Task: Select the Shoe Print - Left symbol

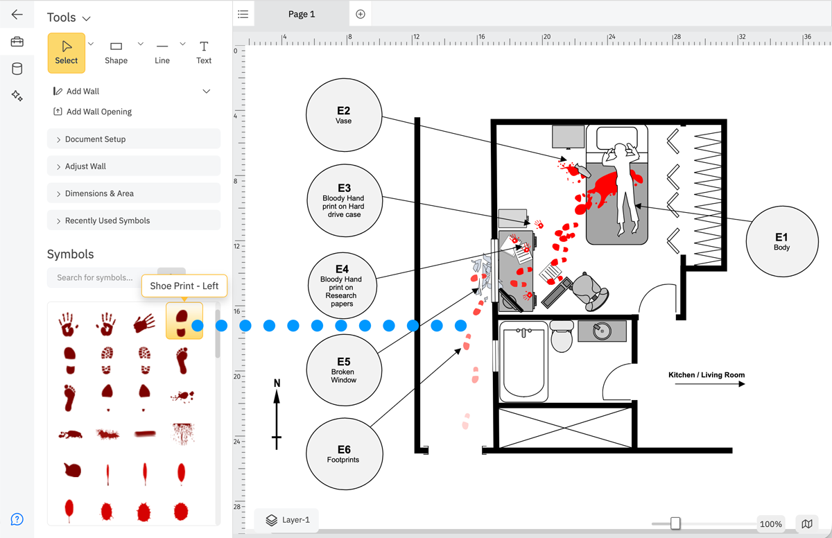Action: click(184, 322)
